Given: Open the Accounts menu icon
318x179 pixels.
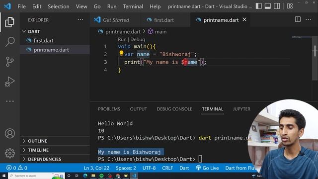Looking at the screenshot, I should [x=10, y=133].
